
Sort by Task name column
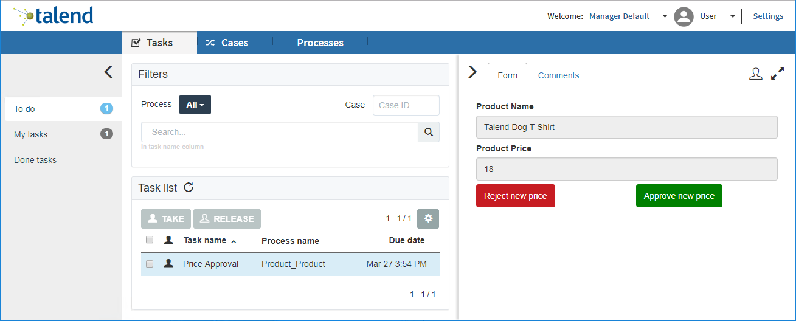[205, 241]
